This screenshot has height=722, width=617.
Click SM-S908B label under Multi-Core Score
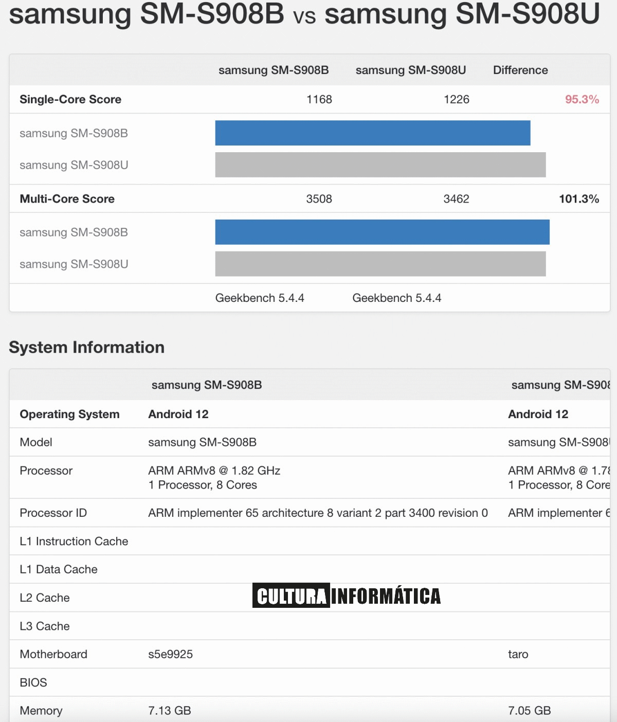pyautogui.click(x=74, y=232)
